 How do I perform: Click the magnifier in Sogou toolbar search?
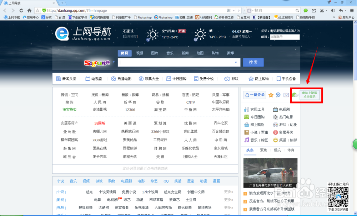pos(297,10)
